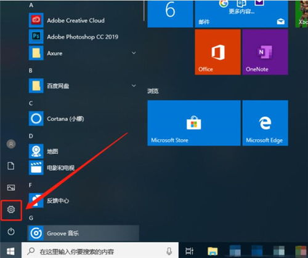308x258 pixels.
Task: Open the Xbox tile
Action: pyautogui.click(x=302, y=14)
